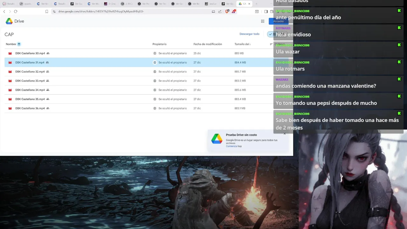Click the Acceder sign-in button
This screenshot has width=407, height=229.
pyautogui.click(x=278, y=21)
